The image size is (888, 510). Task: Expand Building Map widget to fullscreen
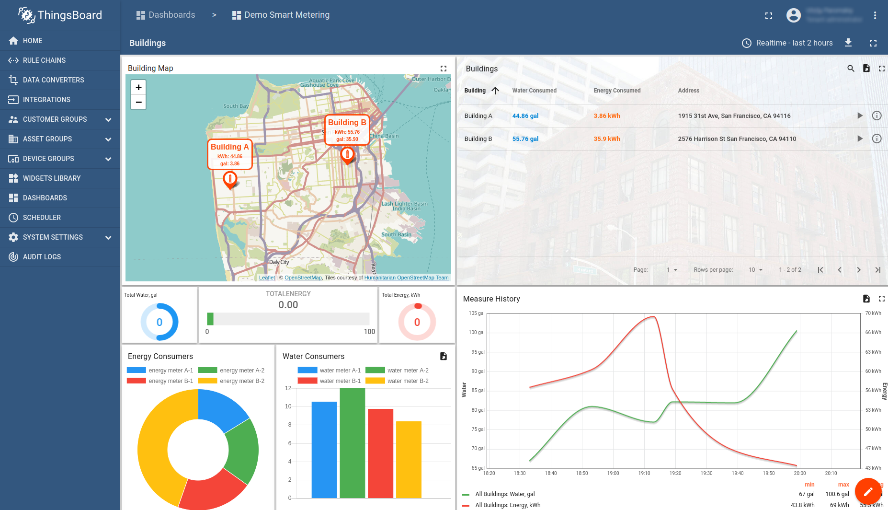point(444,69)
